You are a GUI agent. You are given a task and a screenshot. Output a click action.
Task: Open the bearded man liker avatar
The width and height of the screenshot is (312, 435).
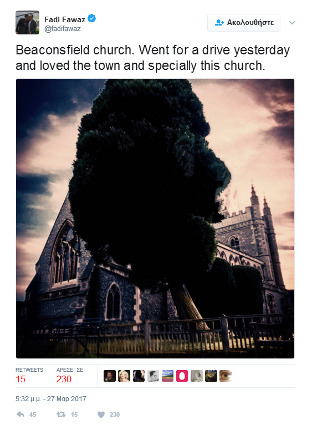[x=110, y=376]
